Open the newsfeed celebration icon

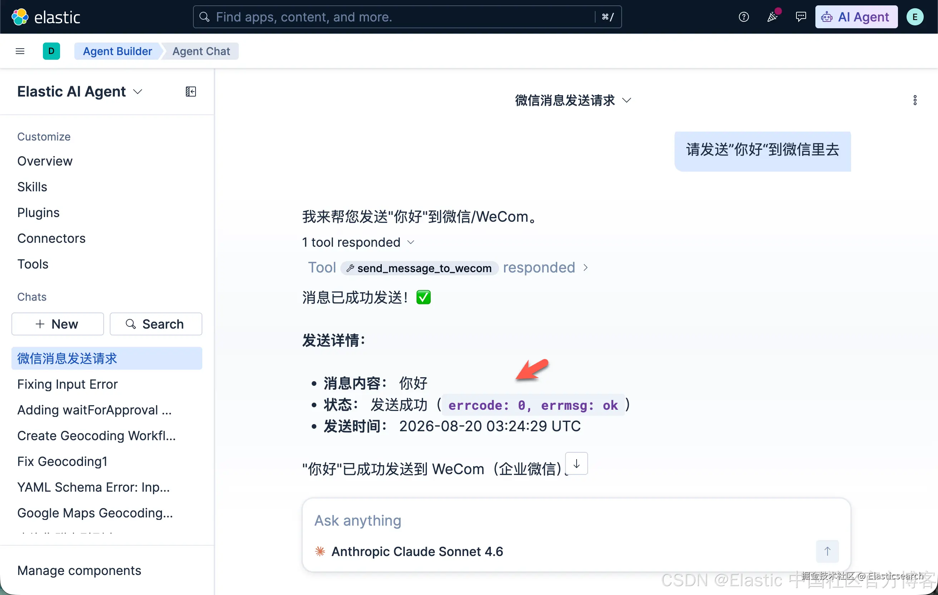pyautogui.click(x=772, y=17)
